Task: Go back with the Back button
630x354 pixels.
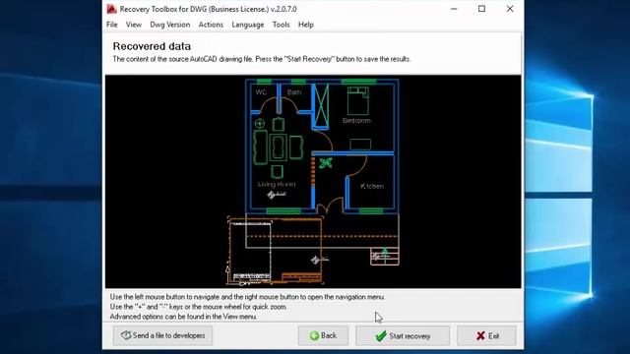Action: (x=323, y=335)
